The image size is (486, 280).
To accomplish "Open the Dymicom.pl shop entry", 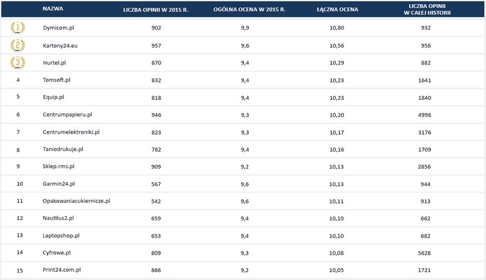I will (58, 27).
